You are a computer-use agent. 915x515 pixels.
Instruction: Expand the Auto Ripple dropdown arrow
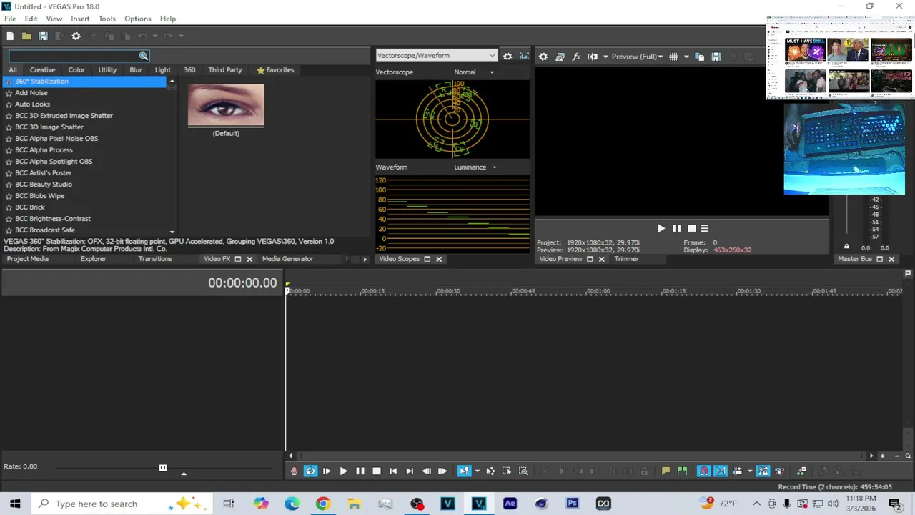click(x=749, y=471)
